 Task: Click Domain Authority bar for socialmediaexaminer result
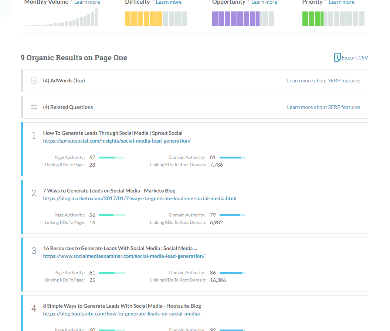pos(233,273)
